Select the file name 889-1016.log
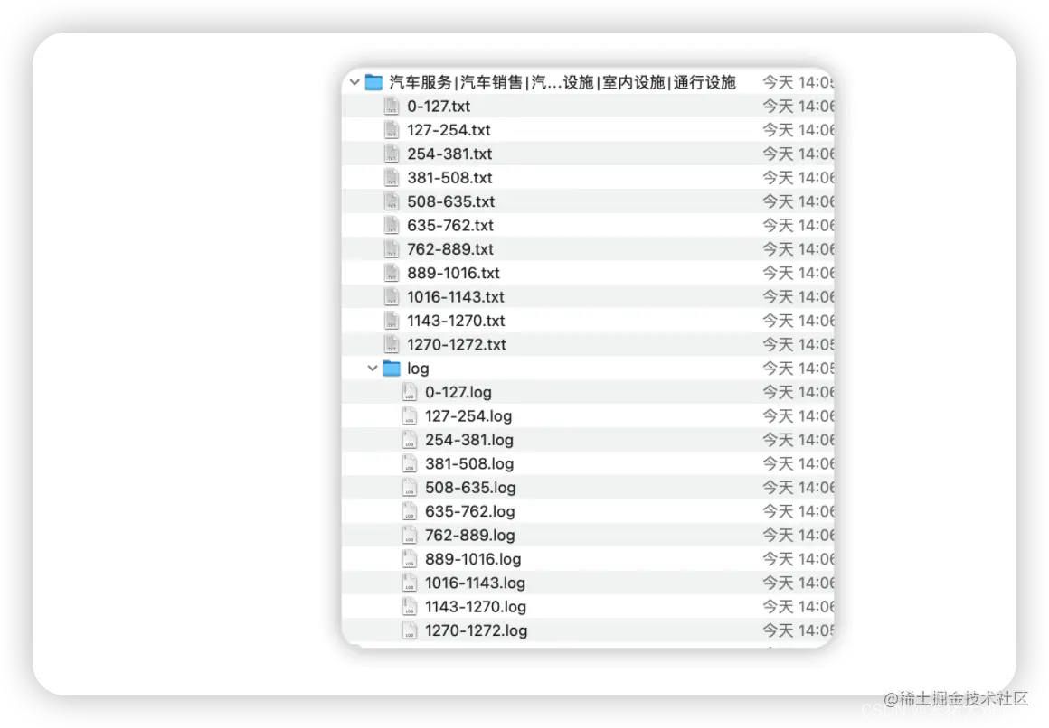 click(473, 559)
